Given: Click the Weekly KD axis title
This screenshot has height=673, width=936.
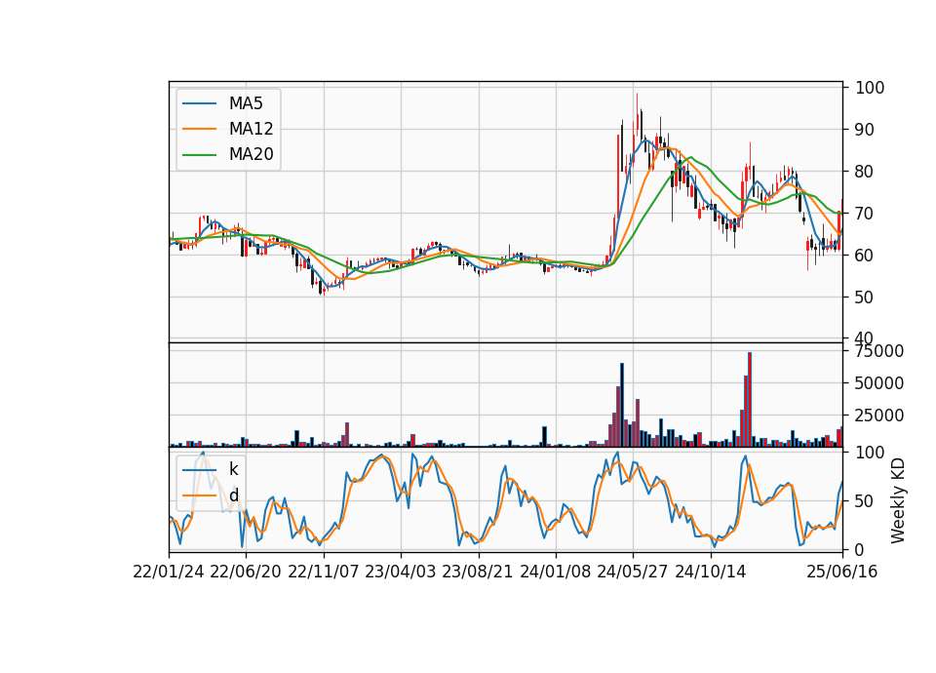Looking at the screenshot, I should tap(897, 501).
